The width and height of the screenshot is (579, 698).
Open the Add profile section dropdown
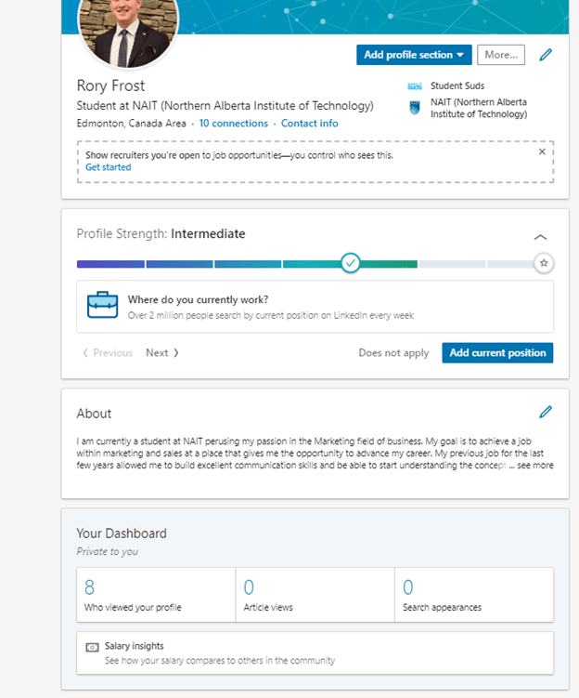coord(414,55)
